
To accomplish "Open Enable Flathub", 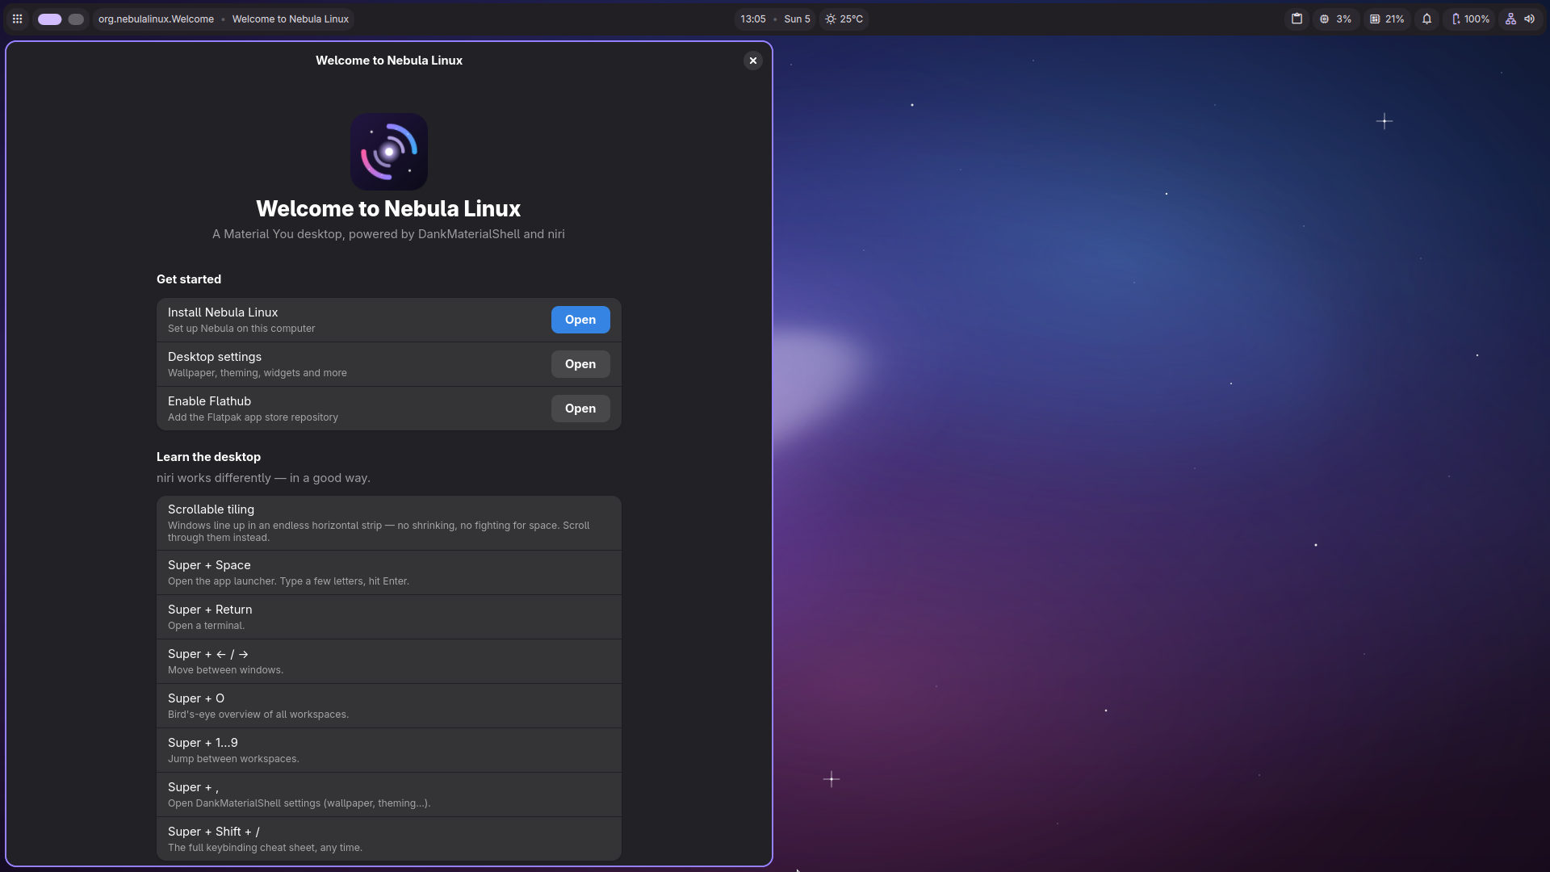I will tap(580, 409).
